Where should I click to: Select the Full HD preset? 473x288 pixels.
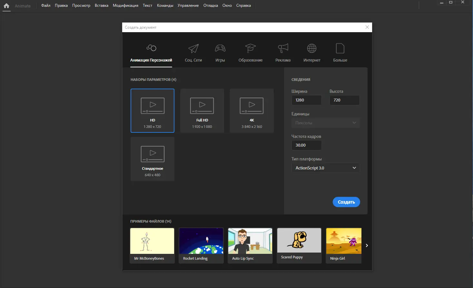(202, 110)
